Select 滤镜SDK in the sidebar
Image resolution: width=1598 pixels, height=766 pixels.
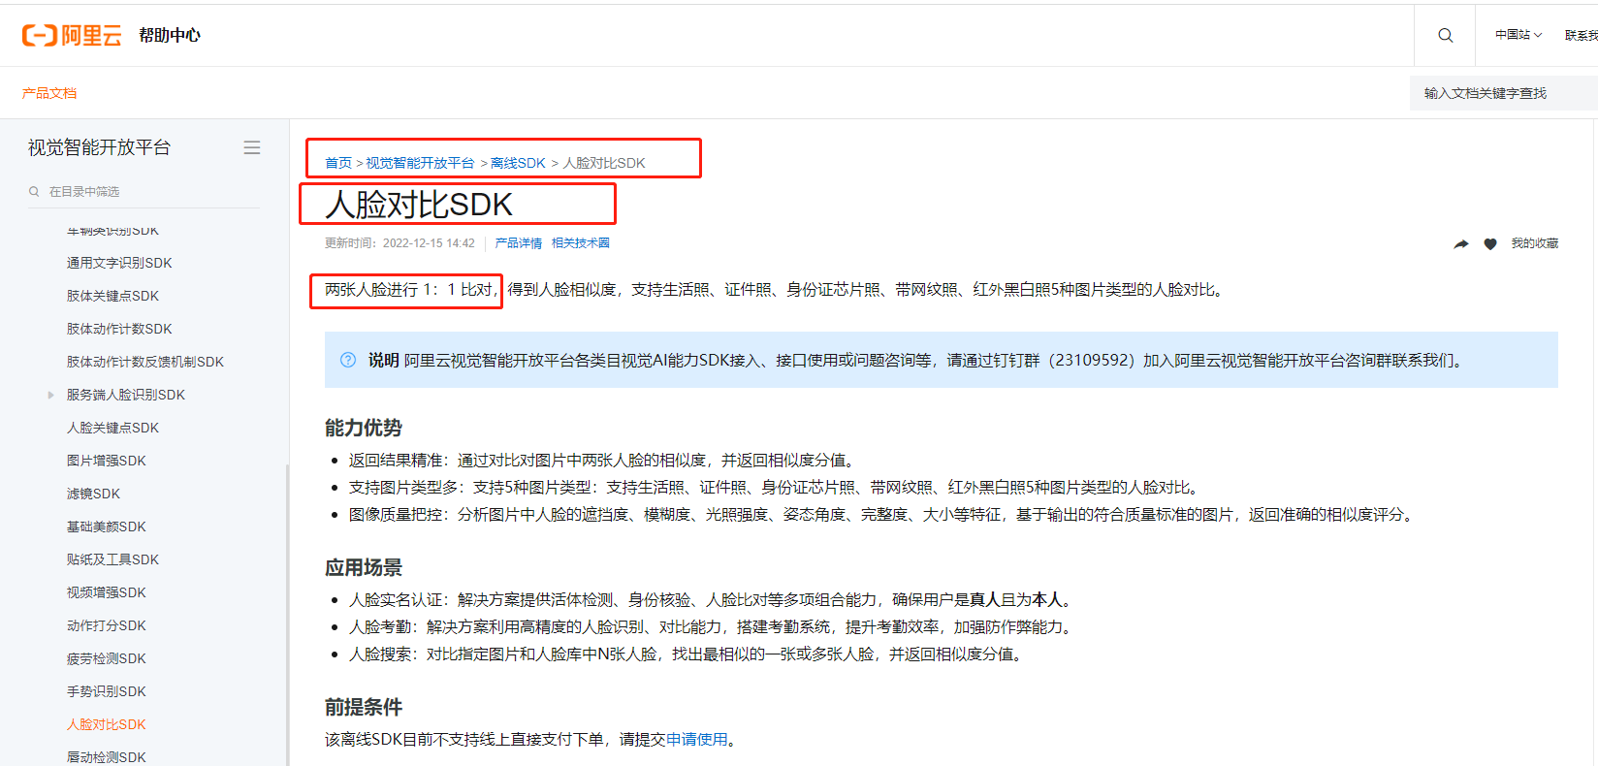93,494
